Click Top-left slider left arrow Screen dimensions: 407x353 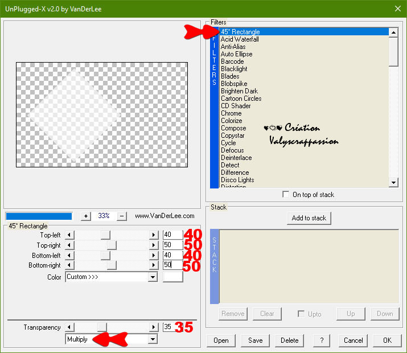click(69, 235)
